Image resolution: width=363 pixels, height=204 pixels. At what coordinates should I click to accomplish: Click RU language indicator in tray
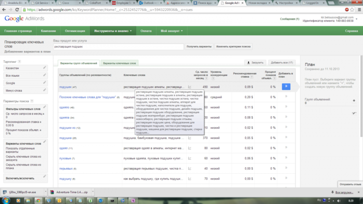[x=319, y=200]
